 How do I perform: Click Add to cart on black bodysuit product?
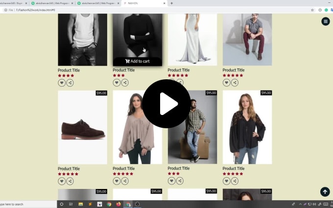point(138,61)
